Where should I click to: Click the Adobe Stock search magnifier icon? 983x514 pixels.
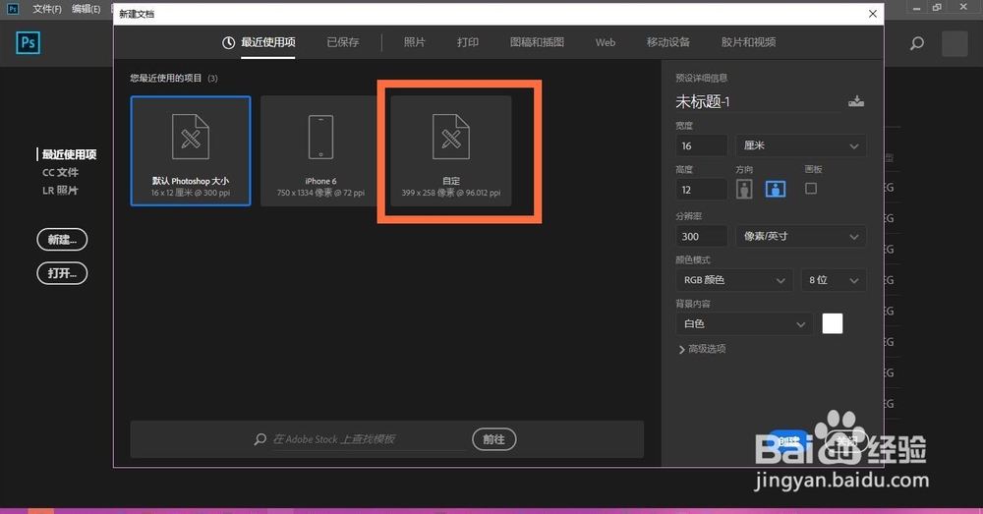click(260, 438)
